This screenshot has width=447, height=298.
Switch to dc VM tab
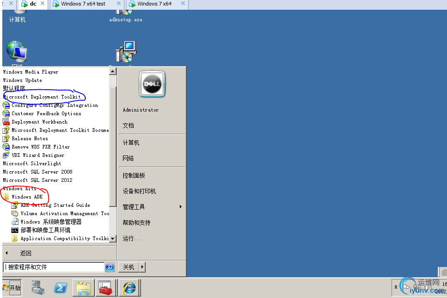click(x=33, y=4)
